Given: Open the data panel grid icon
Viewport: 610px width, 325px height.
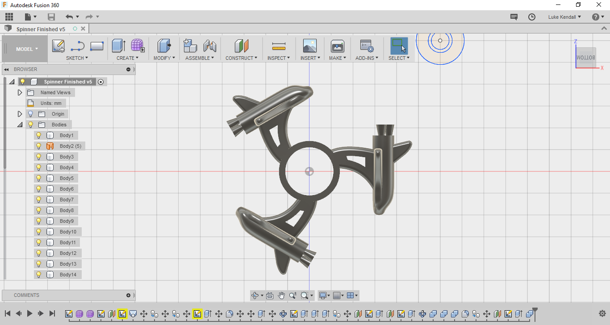Looking at the screenshot, I should tap(9, 17).
